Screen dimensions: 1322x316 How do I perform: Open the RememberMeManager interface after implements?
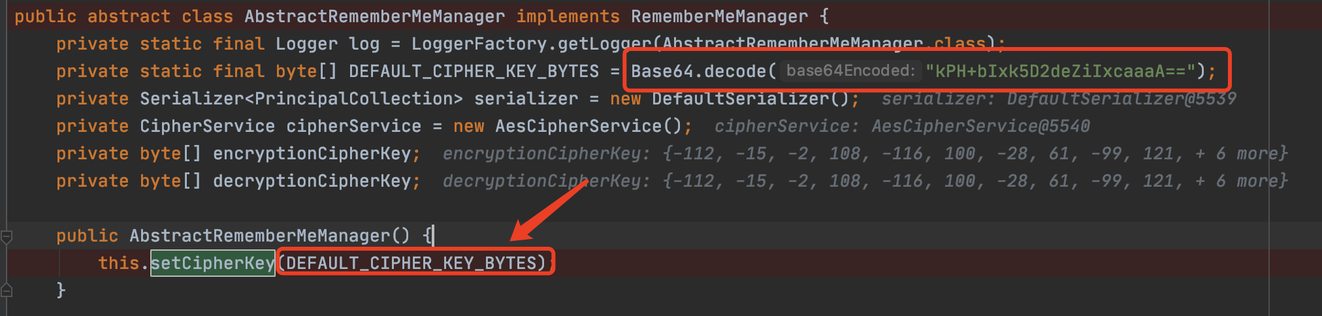pos(718,16)
